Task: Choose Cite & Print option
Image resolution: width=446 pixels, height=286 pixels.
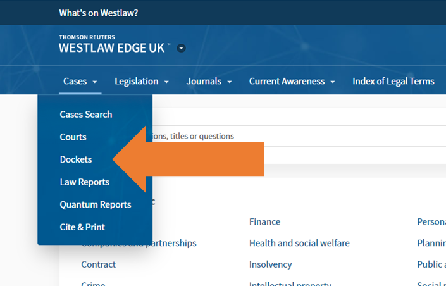Action: [x=82, y=227]
